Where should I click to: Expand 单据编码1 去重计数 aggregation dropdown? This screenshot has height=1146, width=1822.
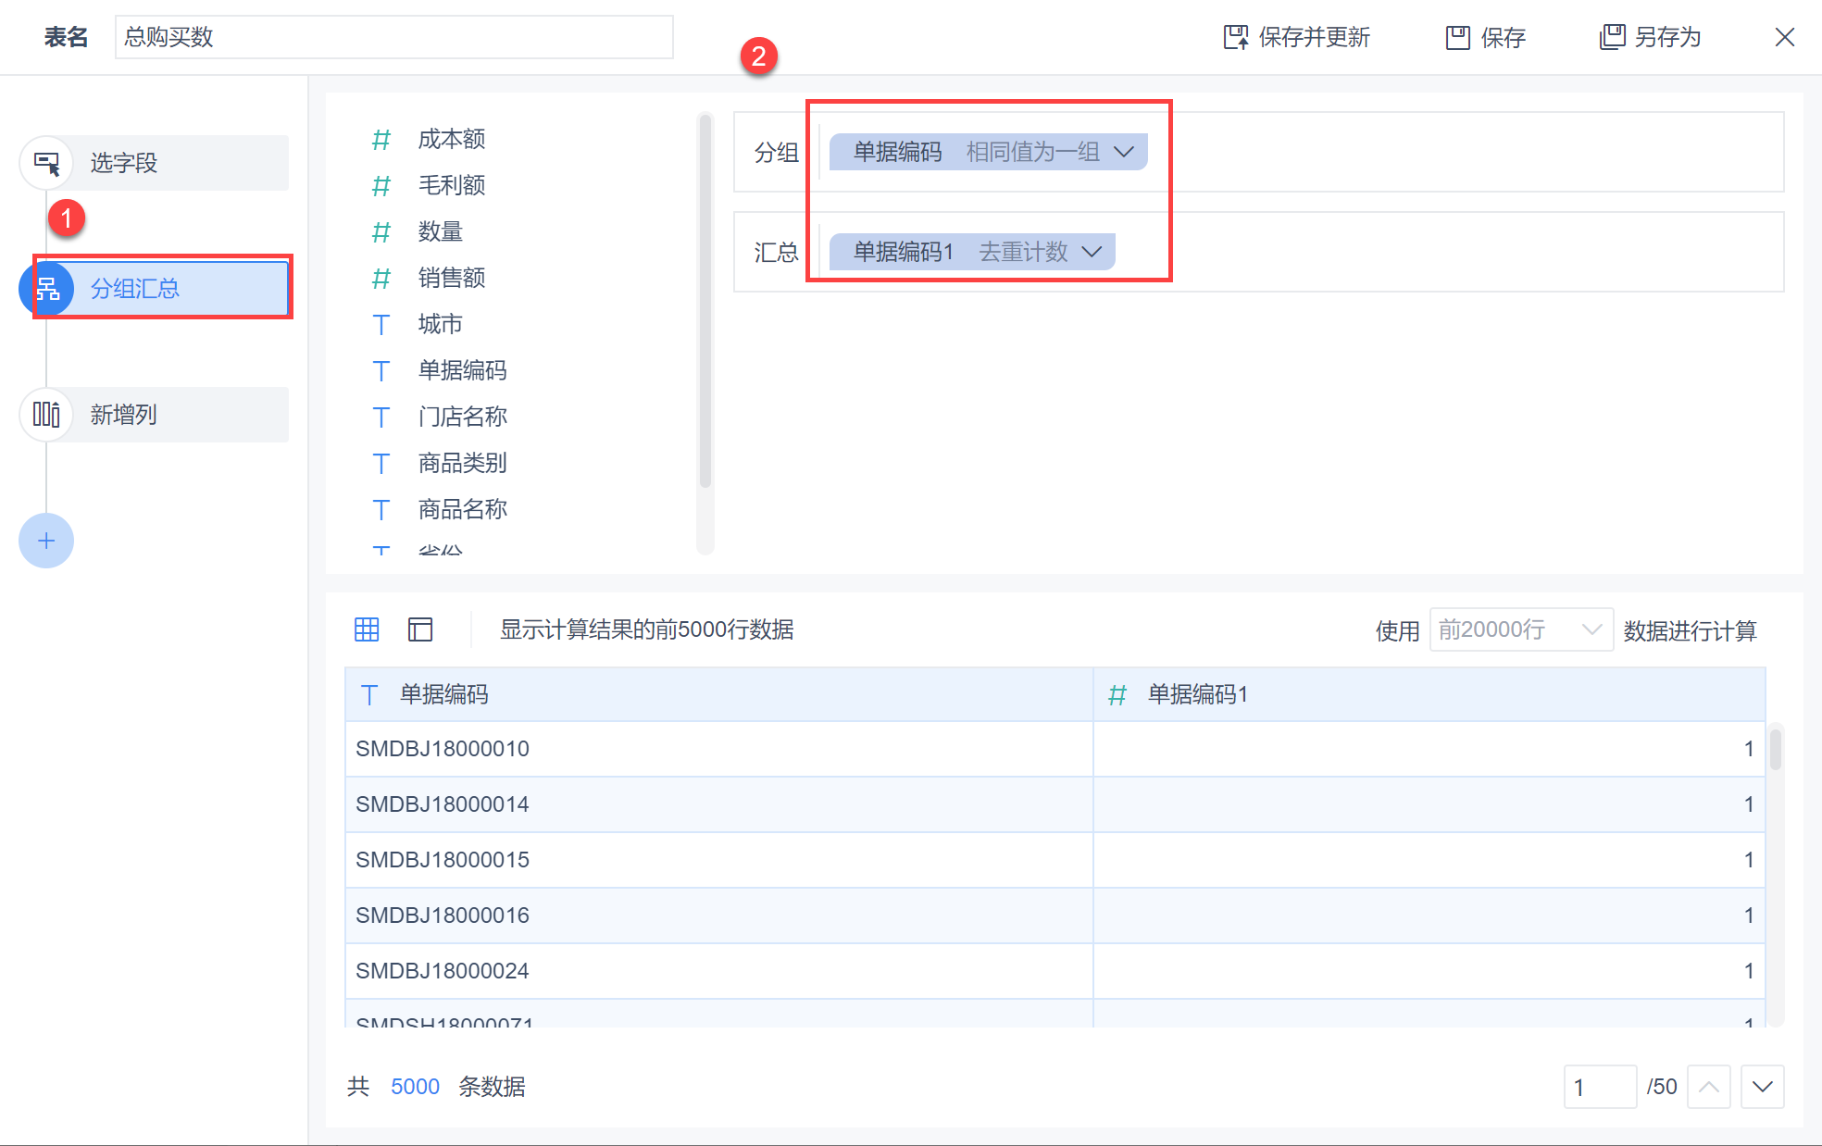pyautogui.click(x=1092, y=252)
